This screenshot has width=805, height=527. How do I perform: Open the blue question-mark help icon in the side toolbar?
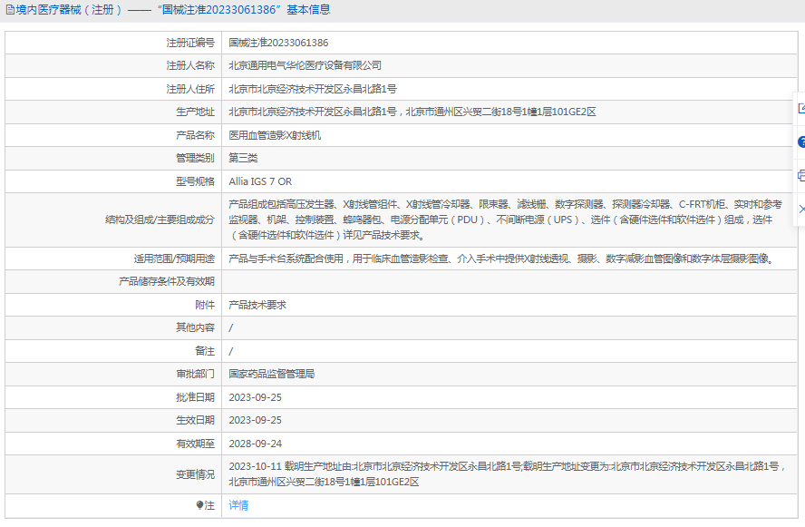pos(801,142)
